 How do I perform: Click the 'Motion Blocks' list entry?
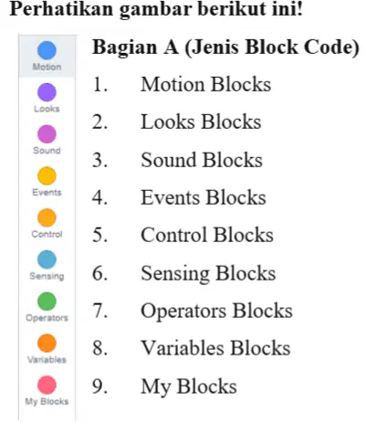pyautogui.click(x=205, y=84)
